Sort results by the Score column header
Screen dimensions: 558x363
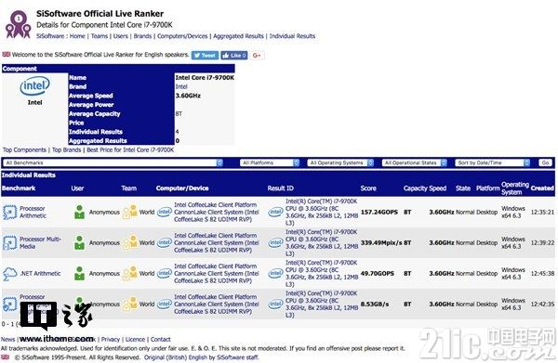(368, 188)
